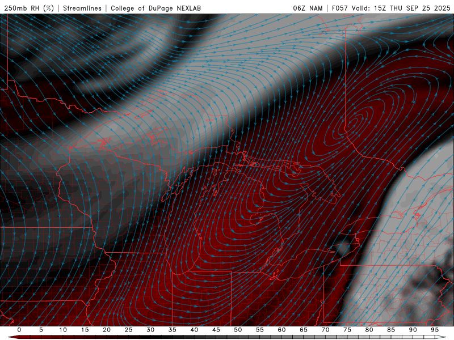Click the colorbar label '90'
This screenshot has width=454, height=340.
413,330
